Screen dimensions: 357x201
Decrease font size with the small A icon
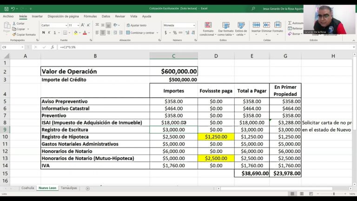[x=88, y=25]
